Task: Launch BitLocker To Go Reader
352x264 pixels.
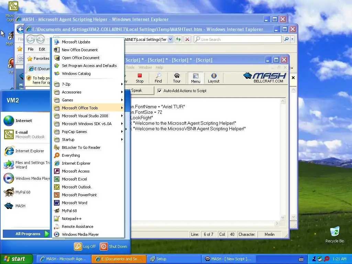Action: click(88, 147)
